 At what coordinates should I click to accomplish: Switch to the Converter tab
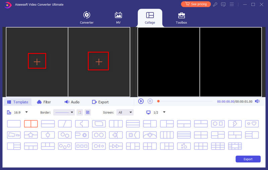click(x=87, y=18)
